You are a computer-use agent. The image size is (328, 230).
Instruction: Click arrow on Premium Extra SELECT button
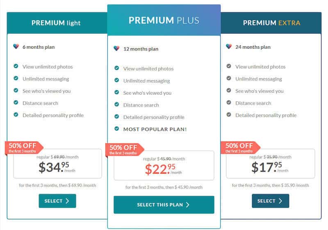click(280, 201)
